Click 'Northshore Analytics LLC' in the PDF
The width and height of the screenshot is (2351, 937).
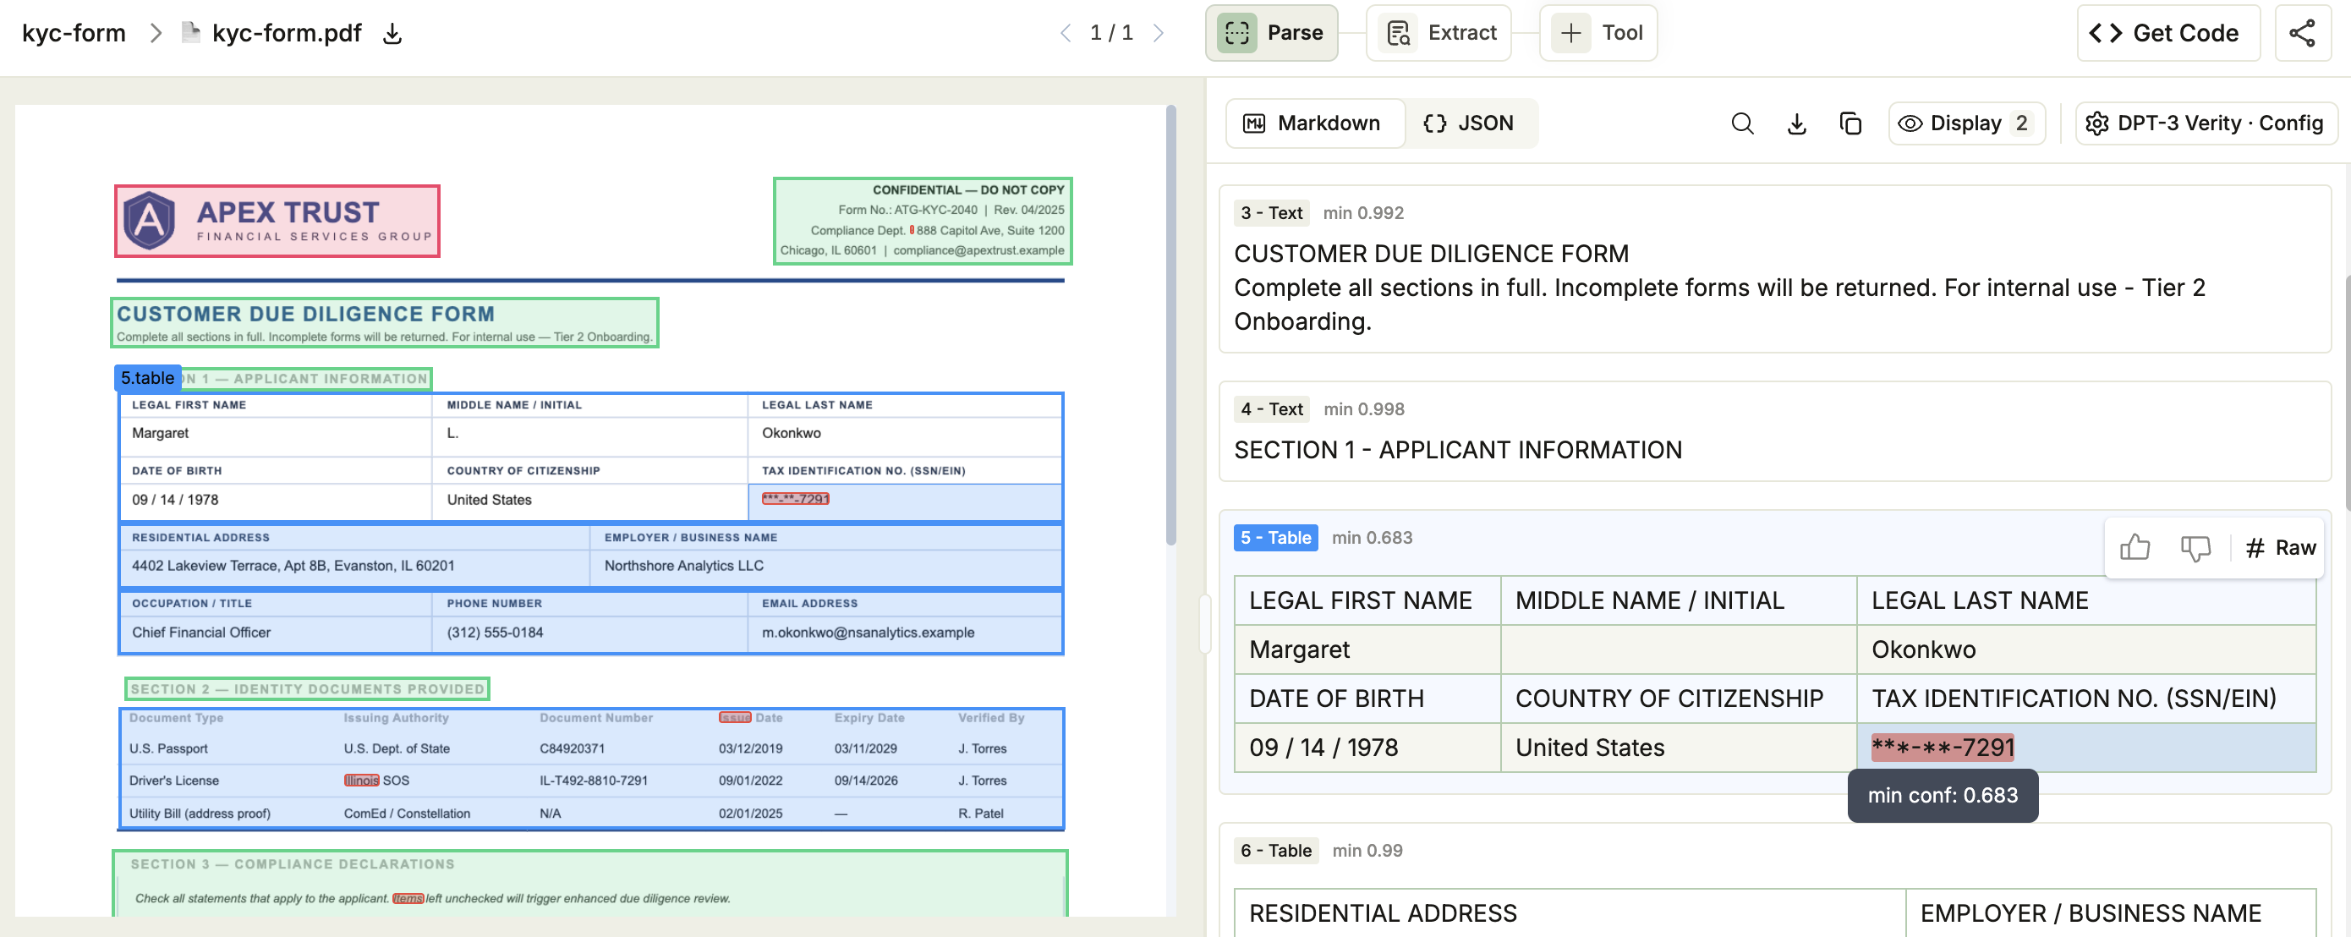pyautogui.click(x=683, y=566)
